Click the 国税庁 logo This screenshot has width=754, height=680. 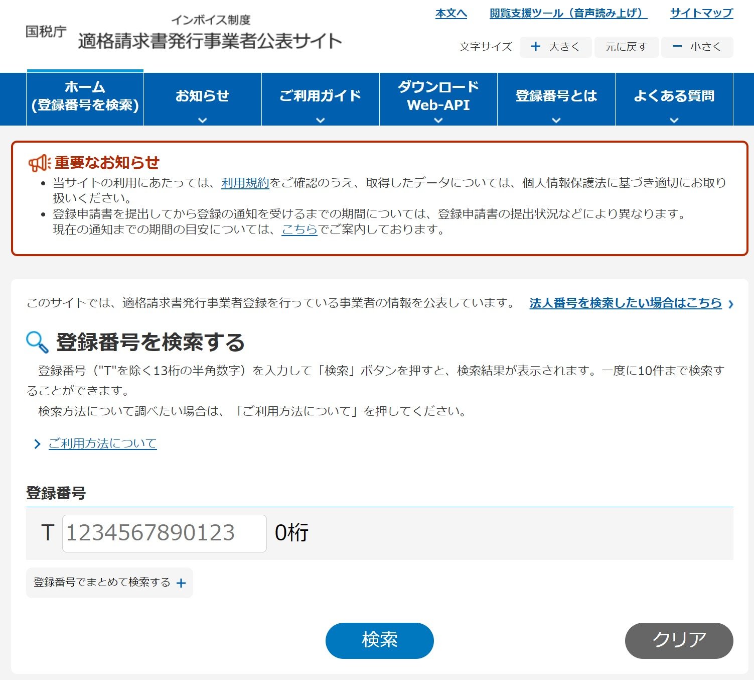[x=46, y=32]
